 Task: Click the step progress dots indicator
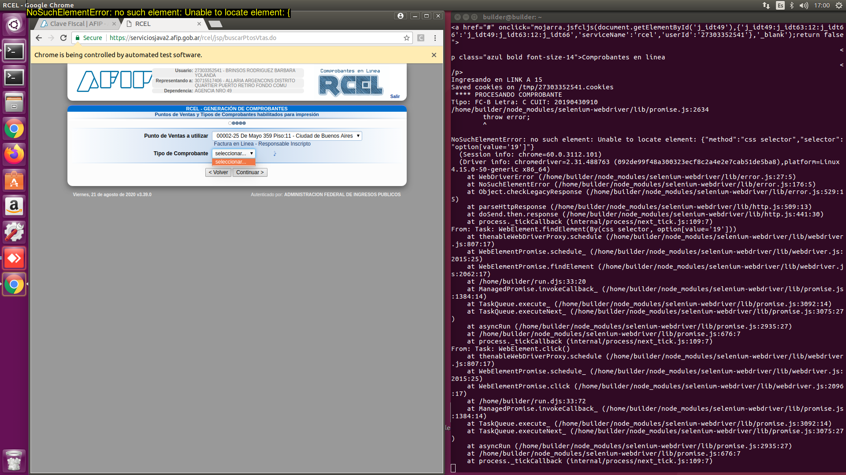[237, 123]
